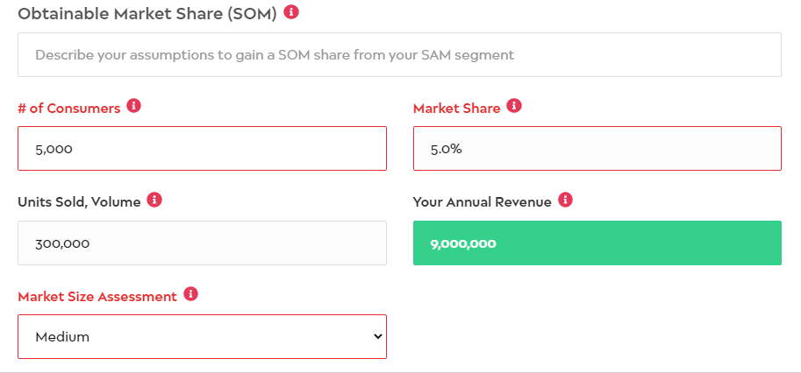Click the Market Share info icon
The image size is (801, 373).
click(x=514, y=106)
